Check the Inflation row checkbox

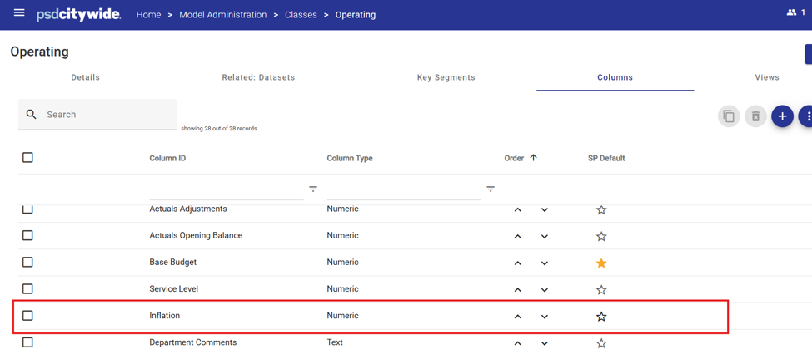click(x=28, y=315)
